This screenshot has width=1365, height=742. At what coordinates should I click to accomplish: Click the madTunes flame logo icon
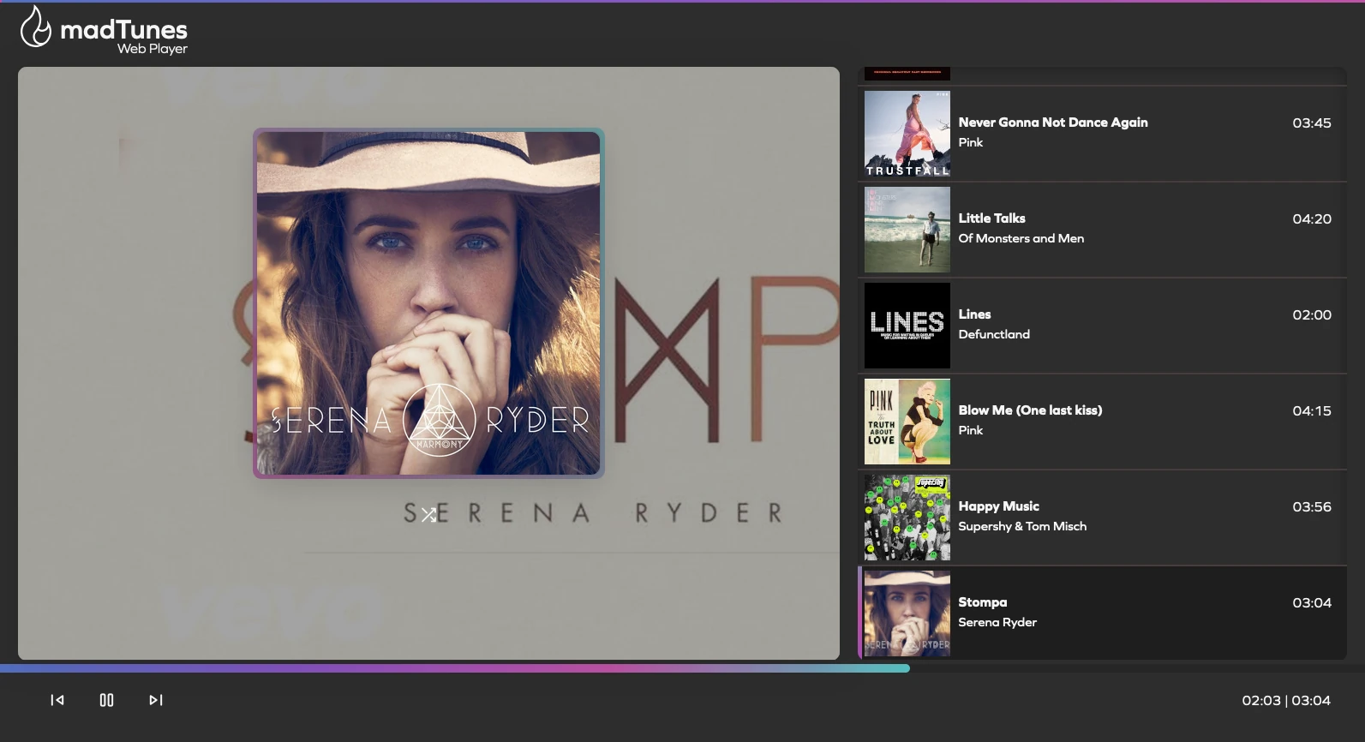pyautogui.click(x=35, y=27)
